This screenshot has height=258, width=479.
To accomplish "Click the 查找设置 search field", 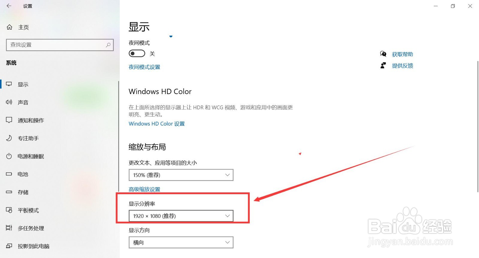I will pyautogui.click(x=60, y=45).
